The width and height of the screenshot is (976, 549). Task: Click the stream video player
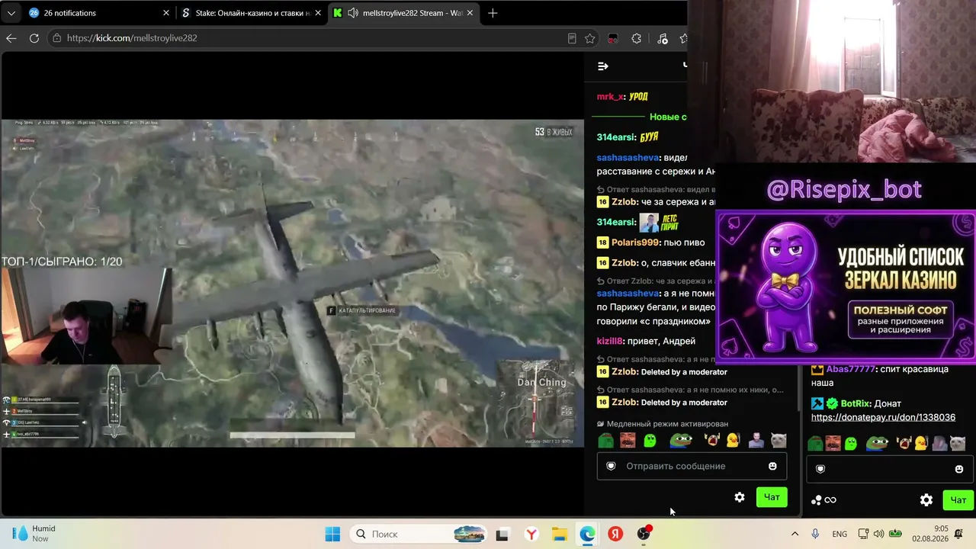[x=292, y=283]
